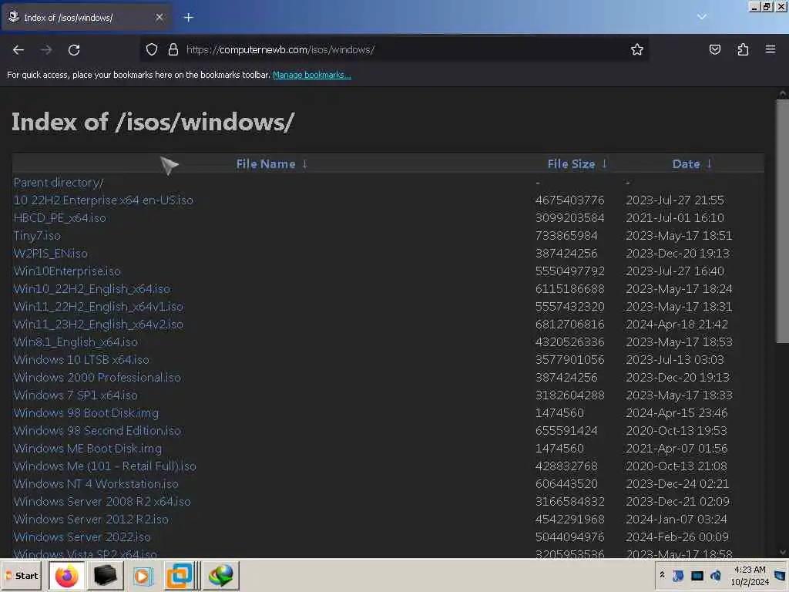
Task: Save page to Pocket
Action: 714,49
